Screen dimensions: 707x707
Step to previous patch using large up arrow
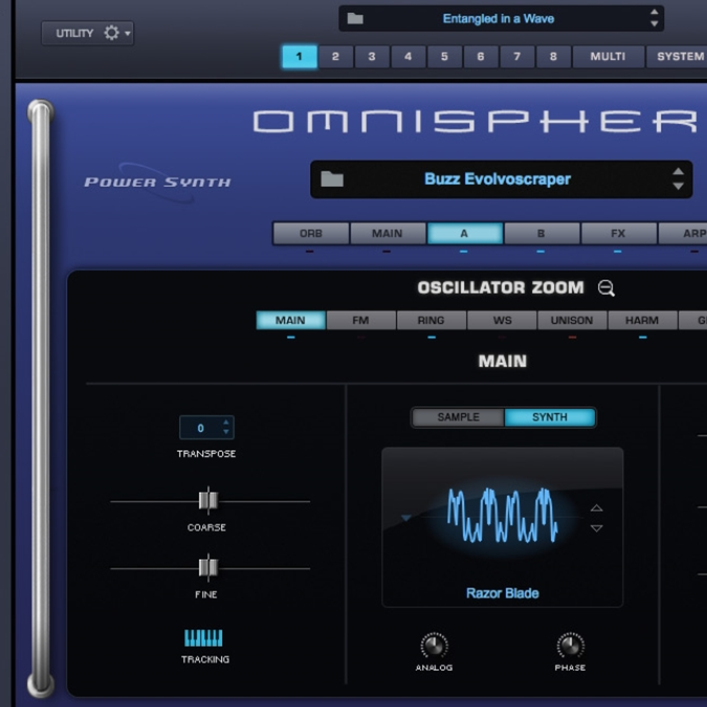678,172
